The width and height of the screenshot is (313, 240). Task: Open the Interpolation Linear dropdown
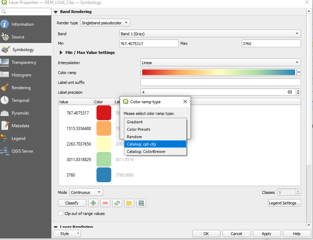(x=220, y=63)
